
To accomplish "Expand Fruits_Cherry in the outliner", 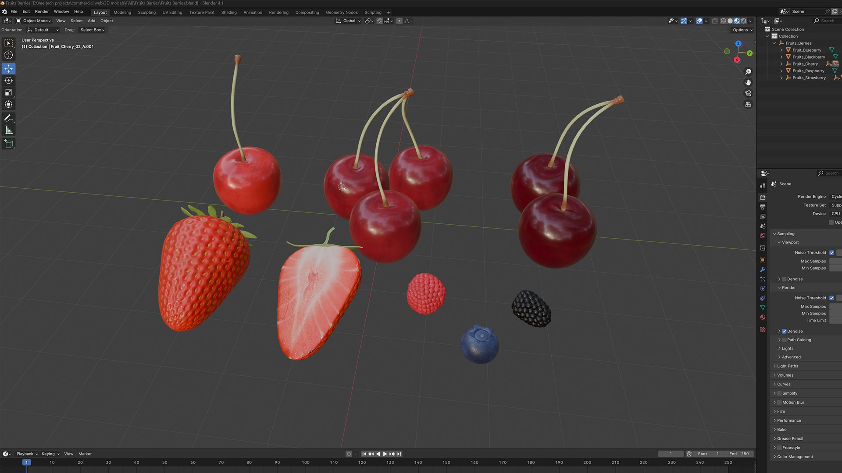I will (781, 64).
